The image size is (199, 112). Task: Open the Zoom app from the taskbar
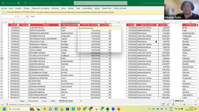pyautogui.click(x=113, y=109)
